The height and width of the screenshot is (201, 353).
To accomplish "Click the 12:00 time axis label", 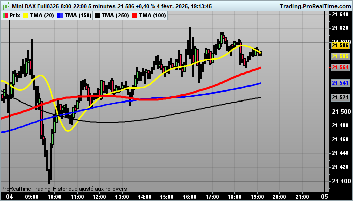I will (99, 196).
